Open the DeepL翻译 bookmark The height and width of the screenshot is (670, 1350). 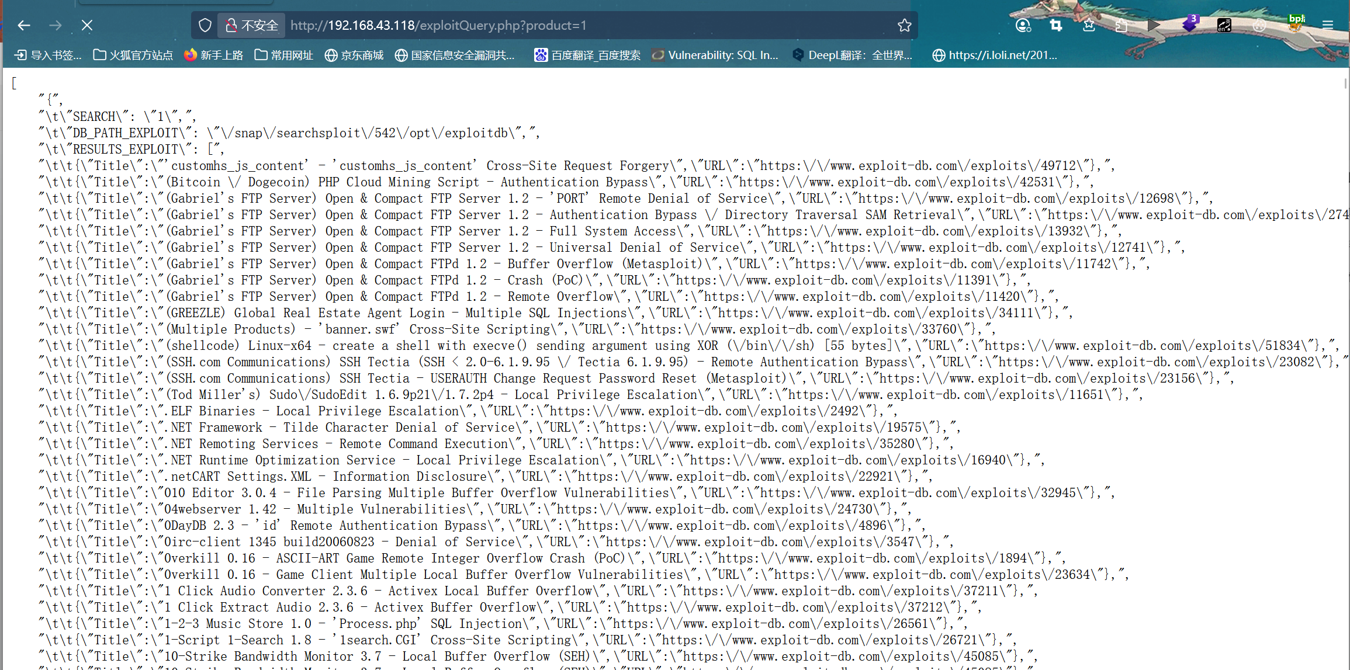pyautogui.click(x=852, y=55)
